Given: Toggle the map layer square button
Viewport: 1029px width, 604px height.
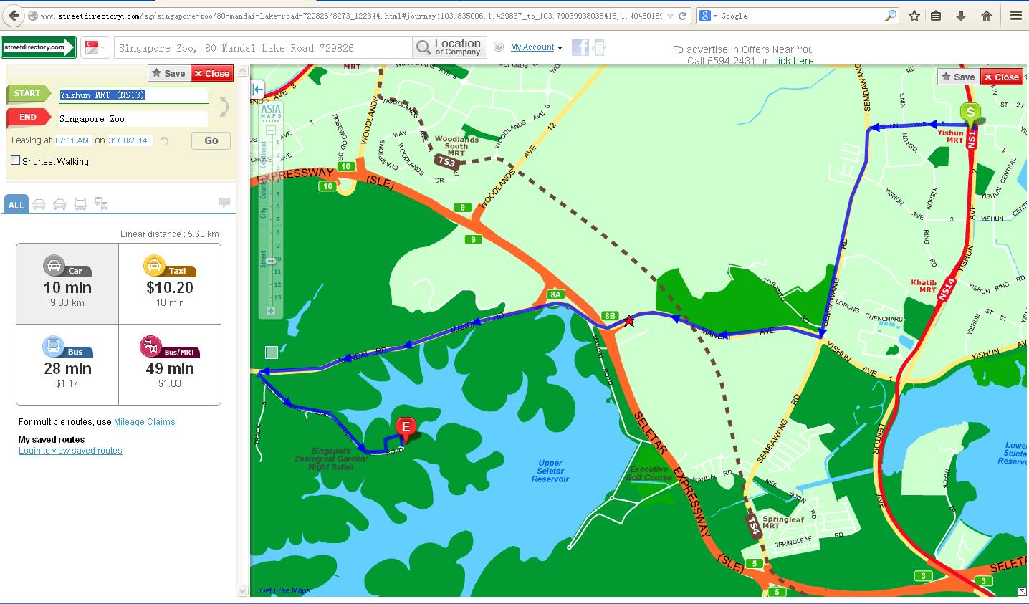Looking at the screenshot, I should (271, 352).
